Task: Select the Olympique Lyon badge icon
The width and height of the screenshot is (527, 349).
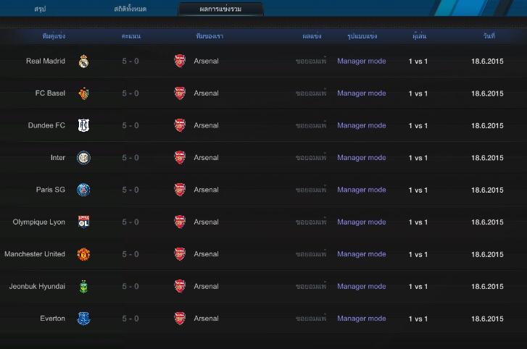Action: point(83,222)
